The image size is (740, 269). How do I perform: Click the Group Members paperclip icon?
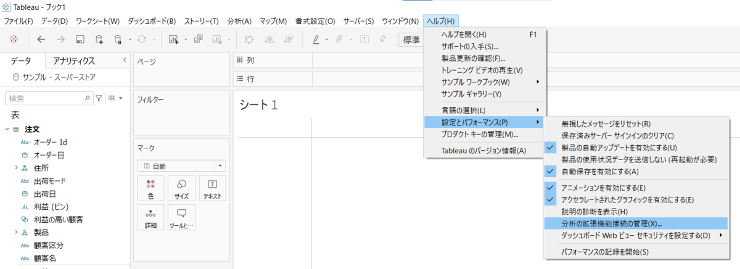(x=339, y=39)
